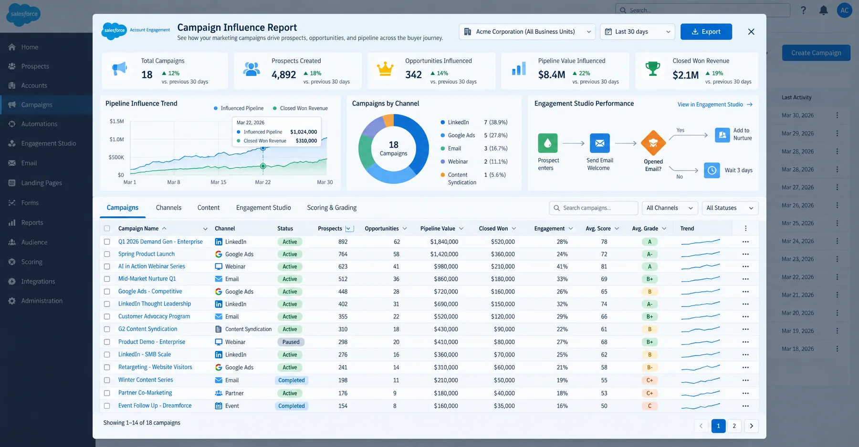Open the Avg. Grade column chevron menu
Image resolution: width=859 pixels, height=447 pixels.
(664, 229)
